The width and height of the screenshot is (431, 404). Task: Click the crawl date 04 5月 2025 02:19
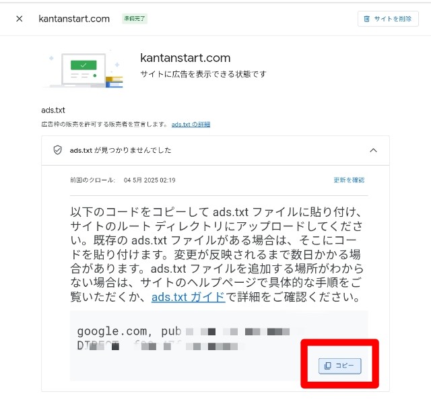point(150,180)
